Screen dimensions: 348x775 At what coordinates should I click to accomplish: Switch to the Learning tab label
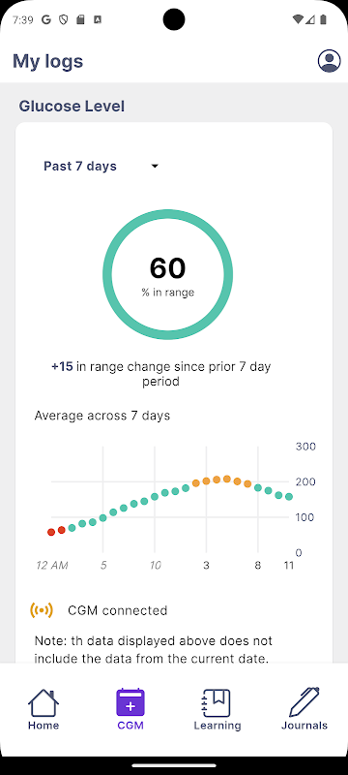click(217, 726)
